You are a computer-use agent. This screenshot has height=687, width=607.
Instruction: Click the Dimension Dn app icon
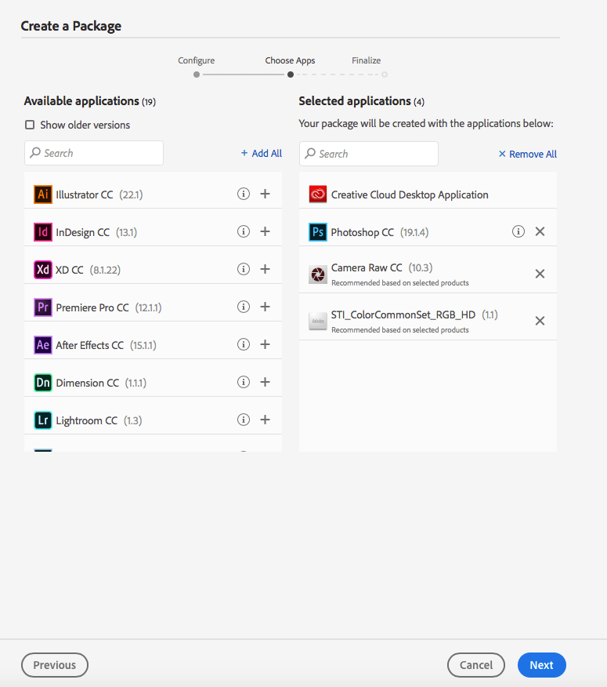click(x=43, y=383)
